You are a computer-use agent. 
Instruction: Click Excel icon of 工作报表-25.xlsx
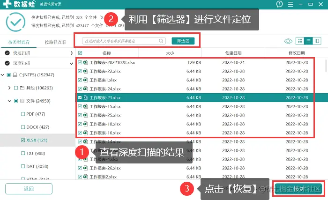pyautogui.click(x=85, y=115)
